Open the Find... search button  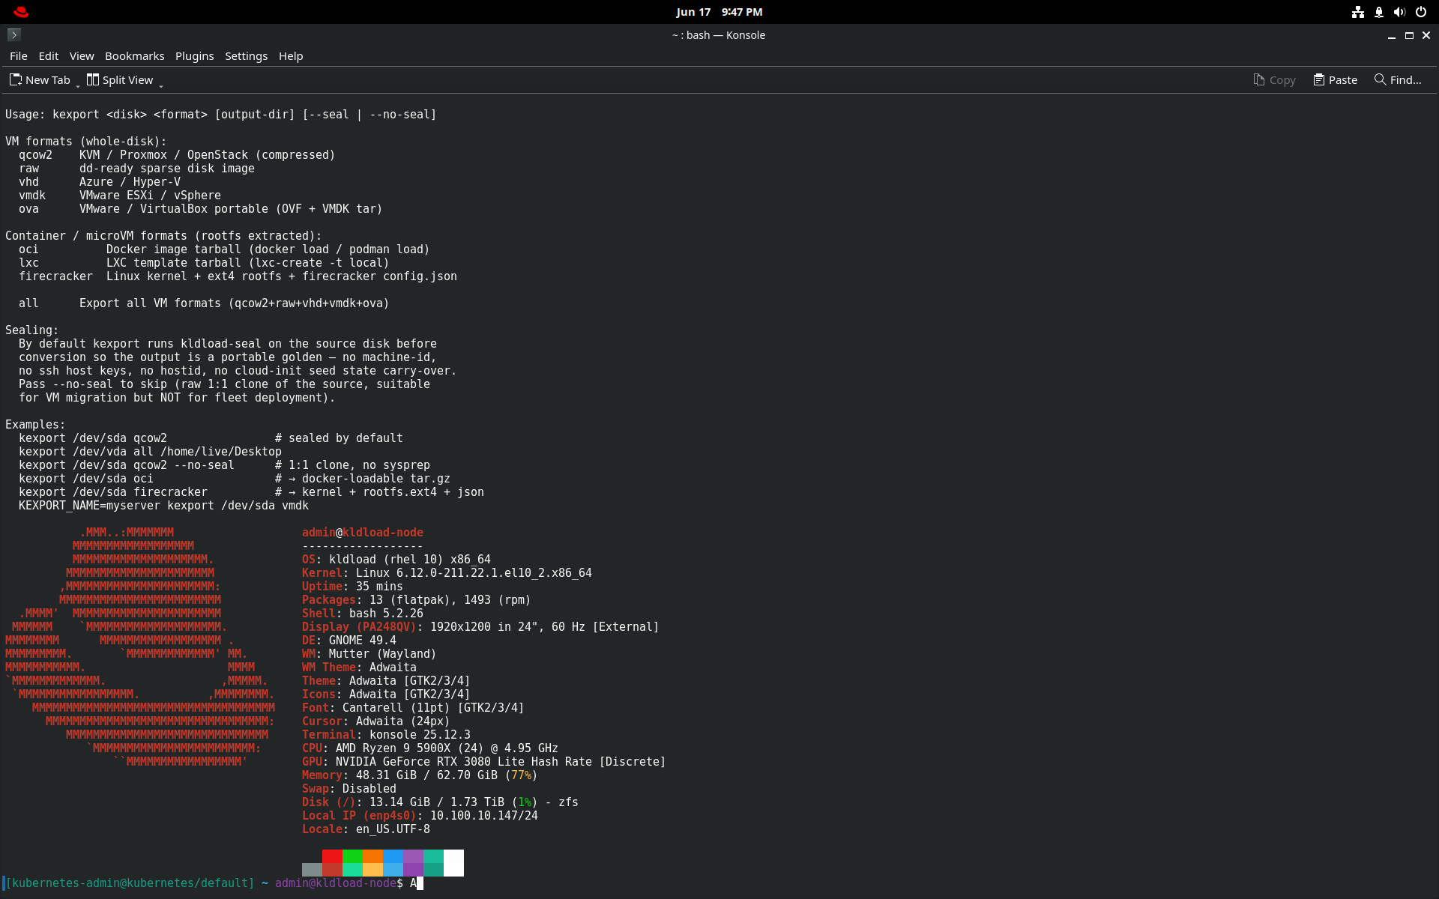[1398, 79]
